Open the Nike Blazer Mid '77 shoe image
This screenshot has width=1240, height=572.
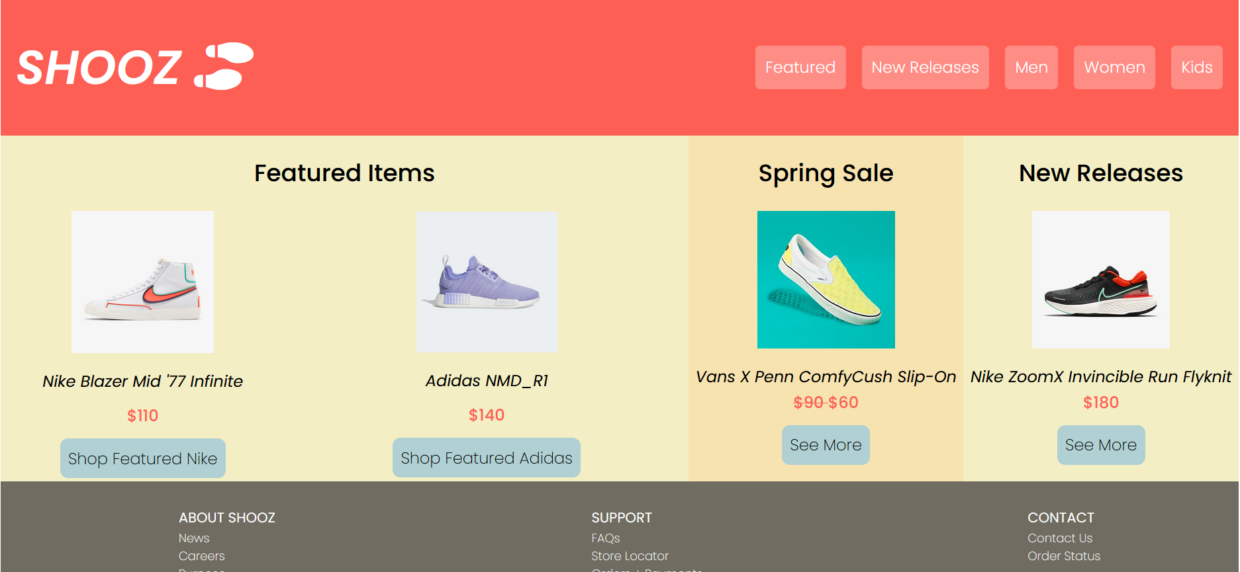(x=142, y=282)
